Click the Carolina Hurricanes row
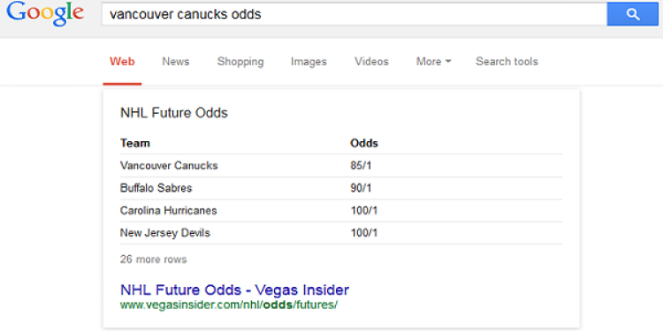 click(341, 210)
